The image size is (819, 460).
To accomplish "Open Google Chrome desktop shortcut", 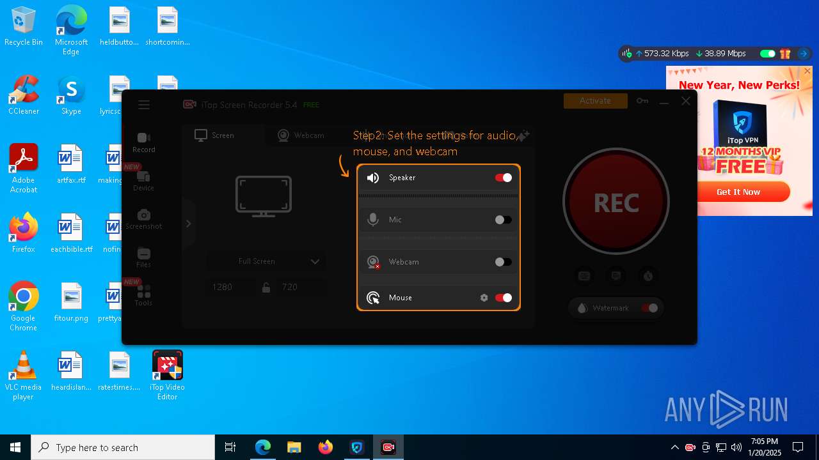I will [x=24, y=306].
